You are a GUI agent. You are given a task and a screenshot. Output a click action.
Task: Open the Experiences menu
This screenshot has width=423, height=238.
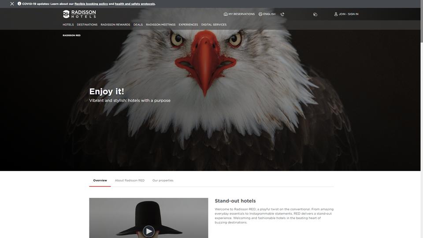[x=188, y=25]
